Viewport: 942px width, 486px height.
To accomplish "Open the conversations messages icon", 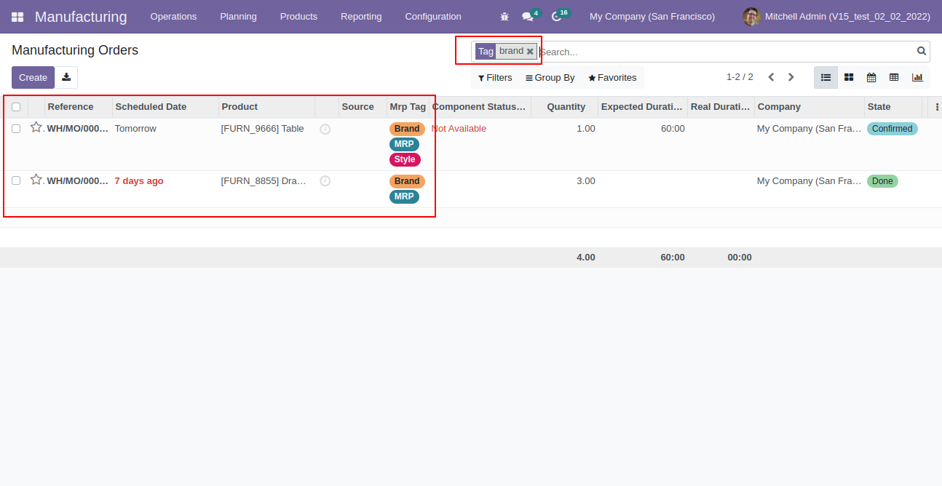I will (x=528, y=17).
